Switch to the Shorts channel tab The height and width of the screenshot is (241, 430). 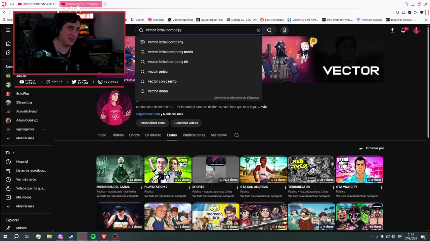(134, 135)
